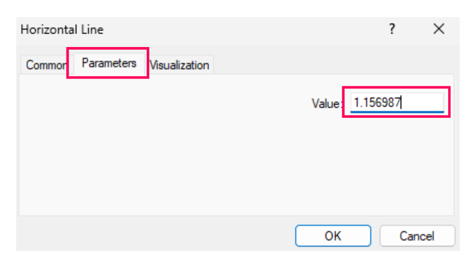The image size is (475, 273).
Task: Click the Horizontal Line title bar text
Action: coord(62,29)
